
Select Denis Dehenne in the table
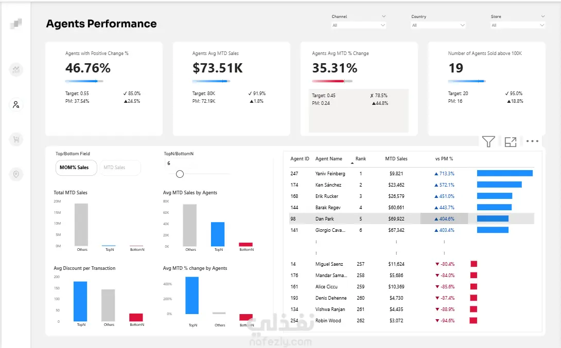[x=331, y=298]
